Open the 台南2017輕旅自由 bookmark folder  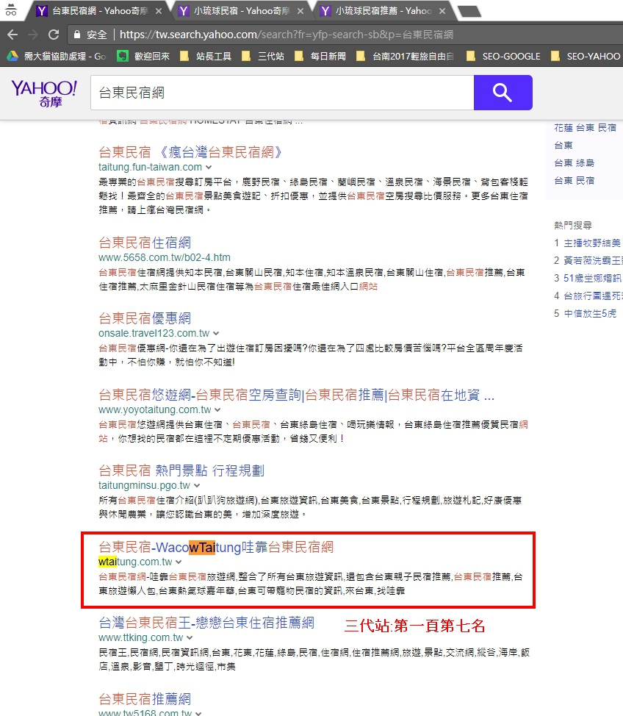tap(405, 56)
